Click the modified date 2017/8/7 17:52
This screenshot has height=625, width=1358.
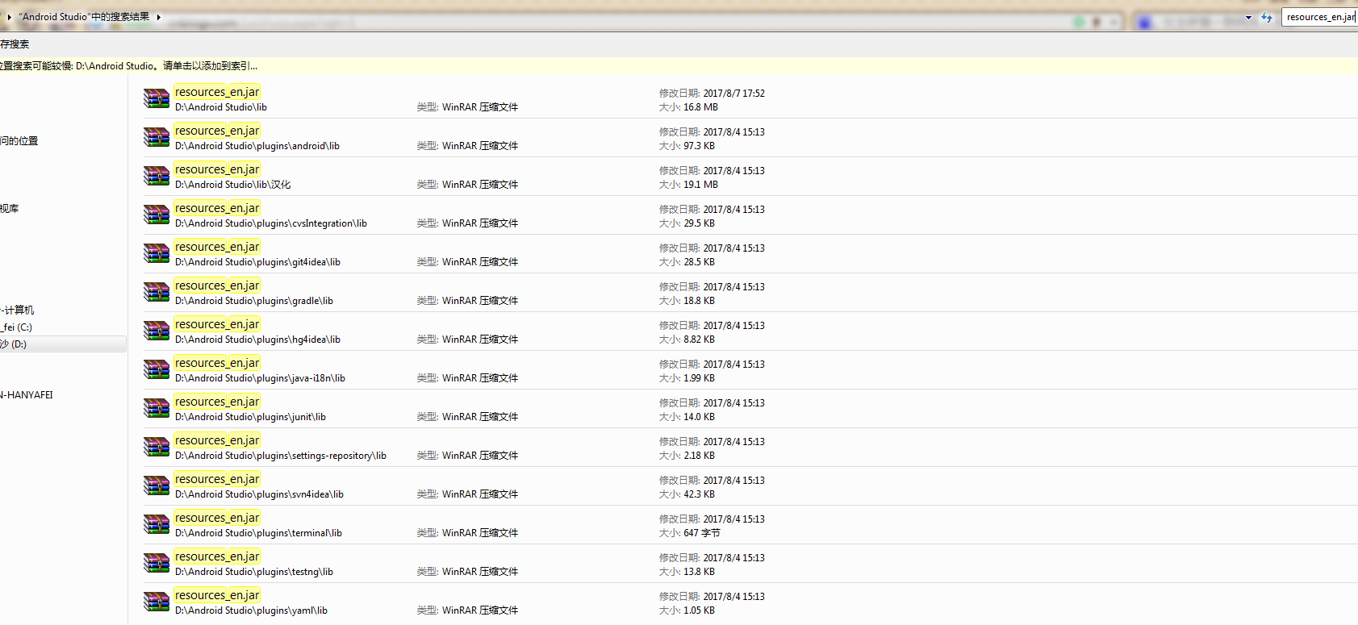point(733,94)
